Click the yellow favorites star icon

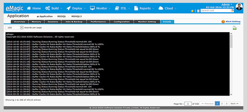192,11
